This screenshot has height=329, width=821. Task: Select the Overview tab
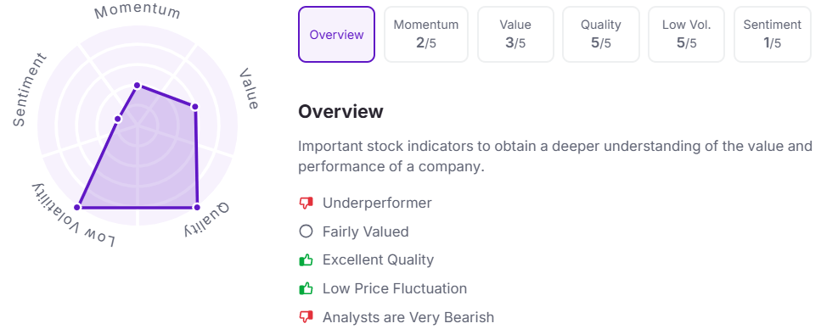pos(337,35)
